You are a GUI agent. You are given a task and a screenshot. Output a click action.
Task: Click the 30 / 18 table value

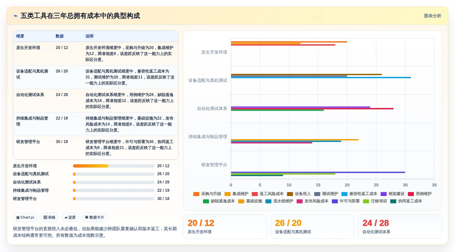(62, 142)
